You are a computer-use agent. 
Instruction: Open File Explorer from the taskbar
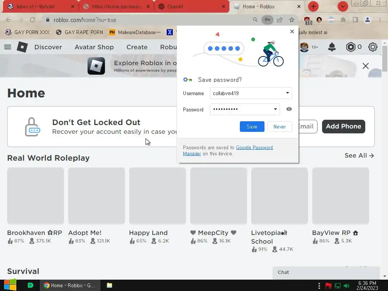pos(110,285)
